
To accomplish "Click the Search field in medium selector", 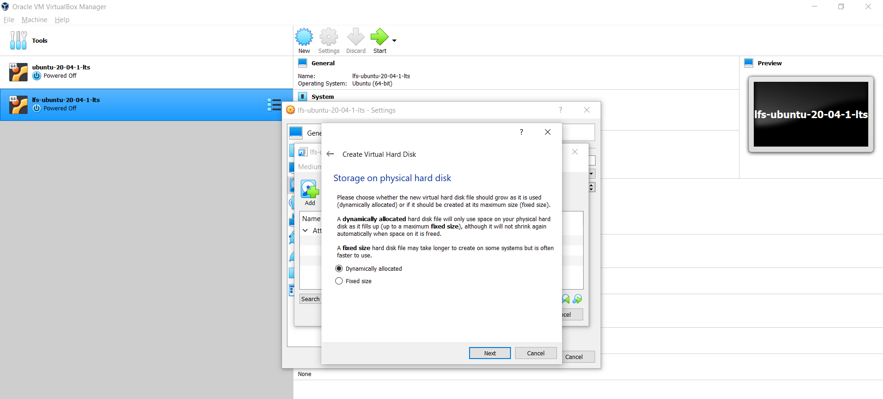I will [311, 299].
